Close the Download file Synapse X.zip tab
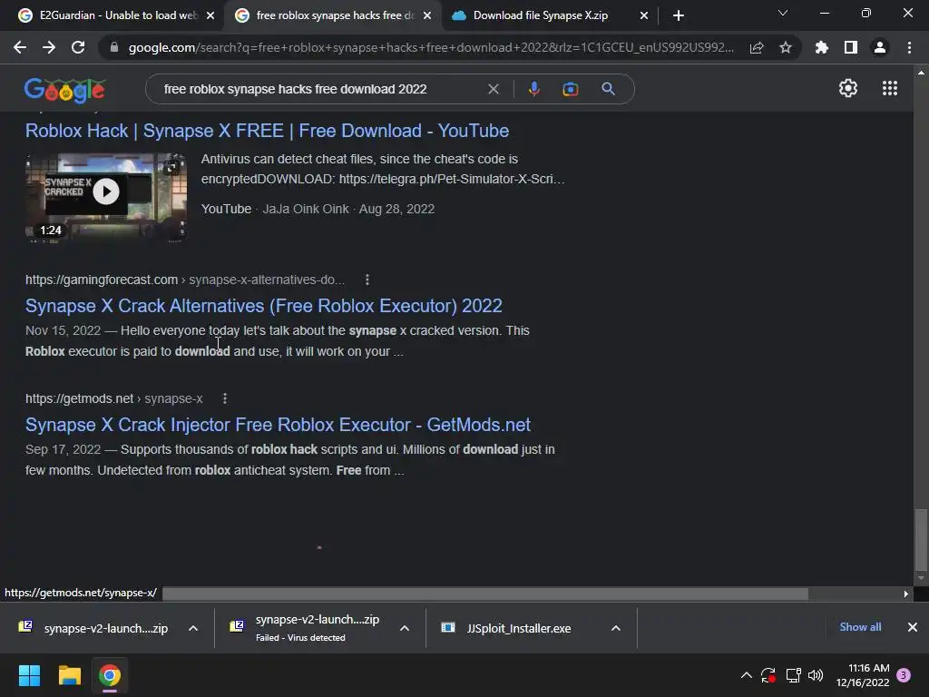929x697 pixels. tap(644, 15)
